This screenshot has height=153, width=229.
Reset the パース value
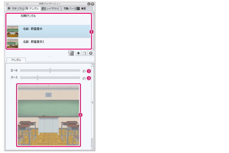pos(84,78)
